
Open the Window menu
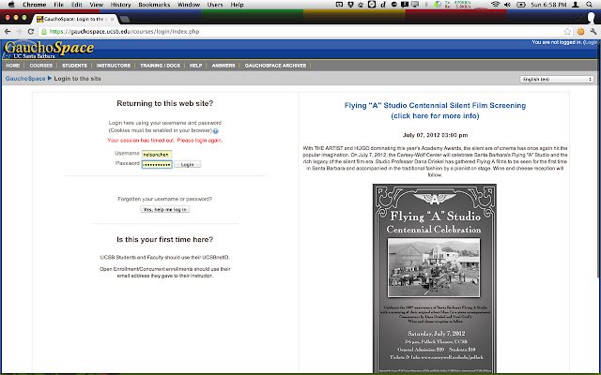click(x=189, y=5)
